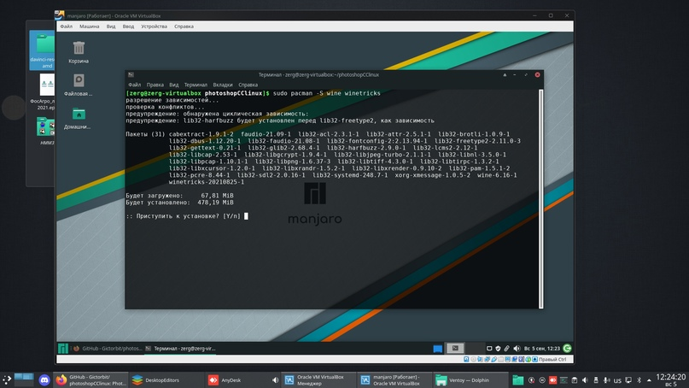Open VirtualBox Вид menu
This screenshot has height=388, width=689.
click(111, 26)
